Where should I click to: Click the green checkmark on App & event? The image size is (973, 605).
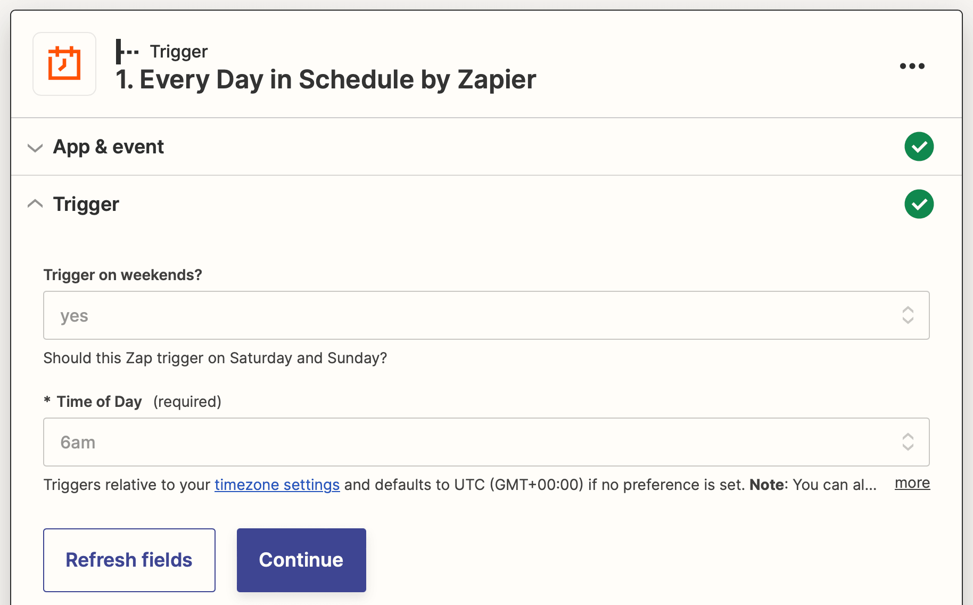919,146
